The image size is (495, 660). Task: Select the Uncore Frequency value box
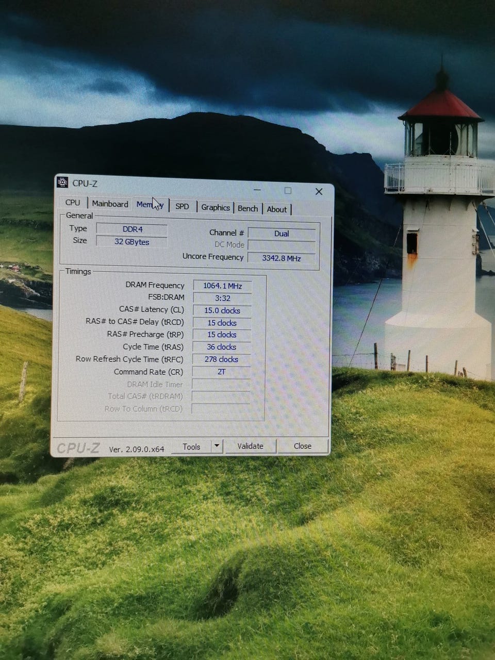coord(281,258)
